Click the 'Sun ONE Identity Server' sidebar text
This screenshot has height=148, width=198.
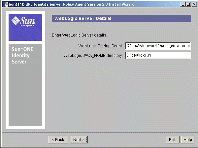coord(22,56)
